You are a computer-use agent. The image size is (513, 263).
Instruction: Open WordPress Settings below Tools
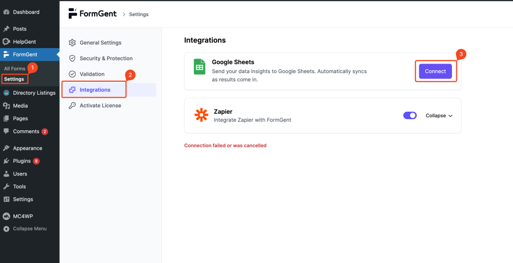pos(30,199)
